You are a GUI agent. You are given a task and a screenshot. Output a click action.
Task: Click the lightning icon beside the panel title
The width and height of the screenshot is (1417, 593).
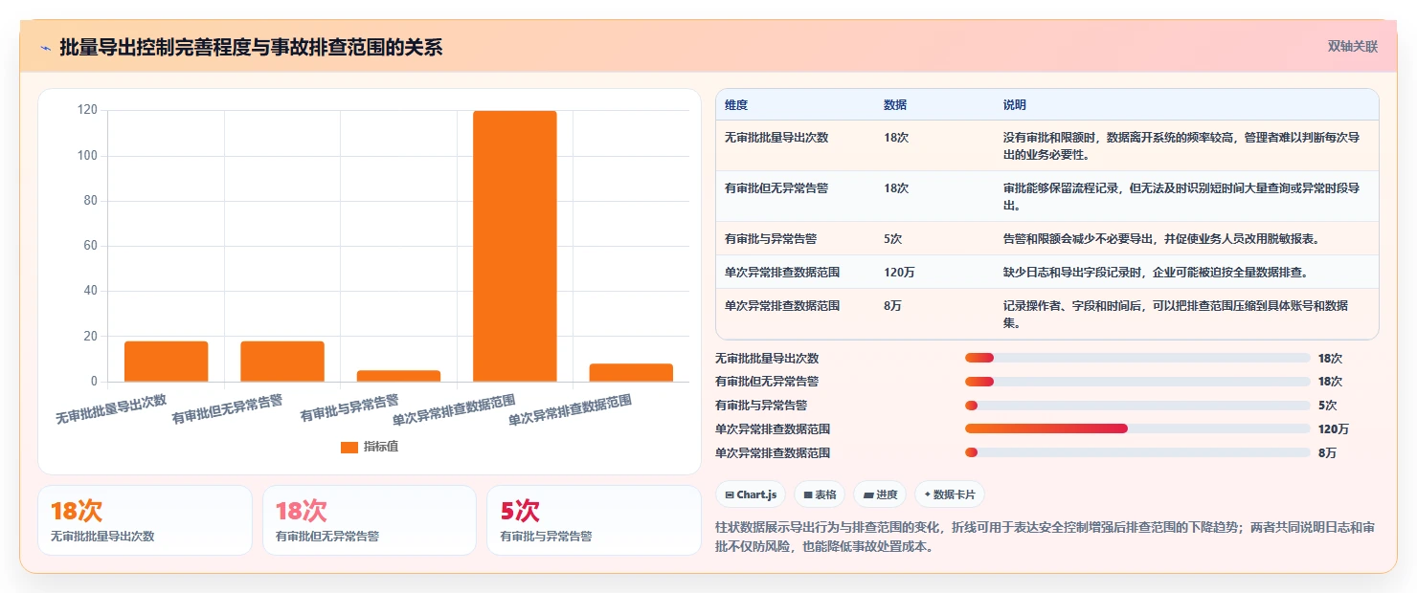point(45,47)
